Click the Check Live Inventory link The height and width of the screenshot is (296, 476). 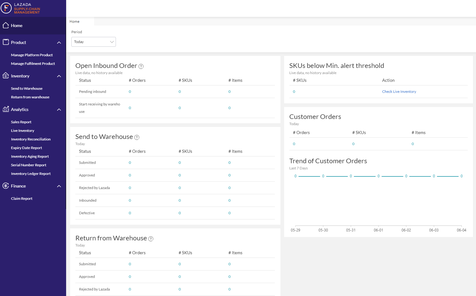(399, 92)
